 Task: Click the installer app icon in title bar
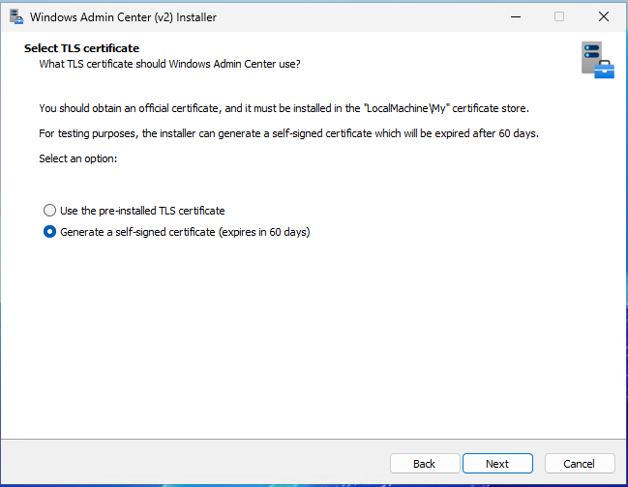(x=16, y=16)
